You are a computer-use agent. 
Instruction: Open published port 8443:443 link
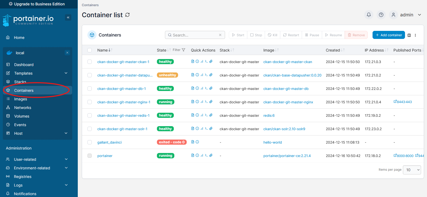[403, 102]
